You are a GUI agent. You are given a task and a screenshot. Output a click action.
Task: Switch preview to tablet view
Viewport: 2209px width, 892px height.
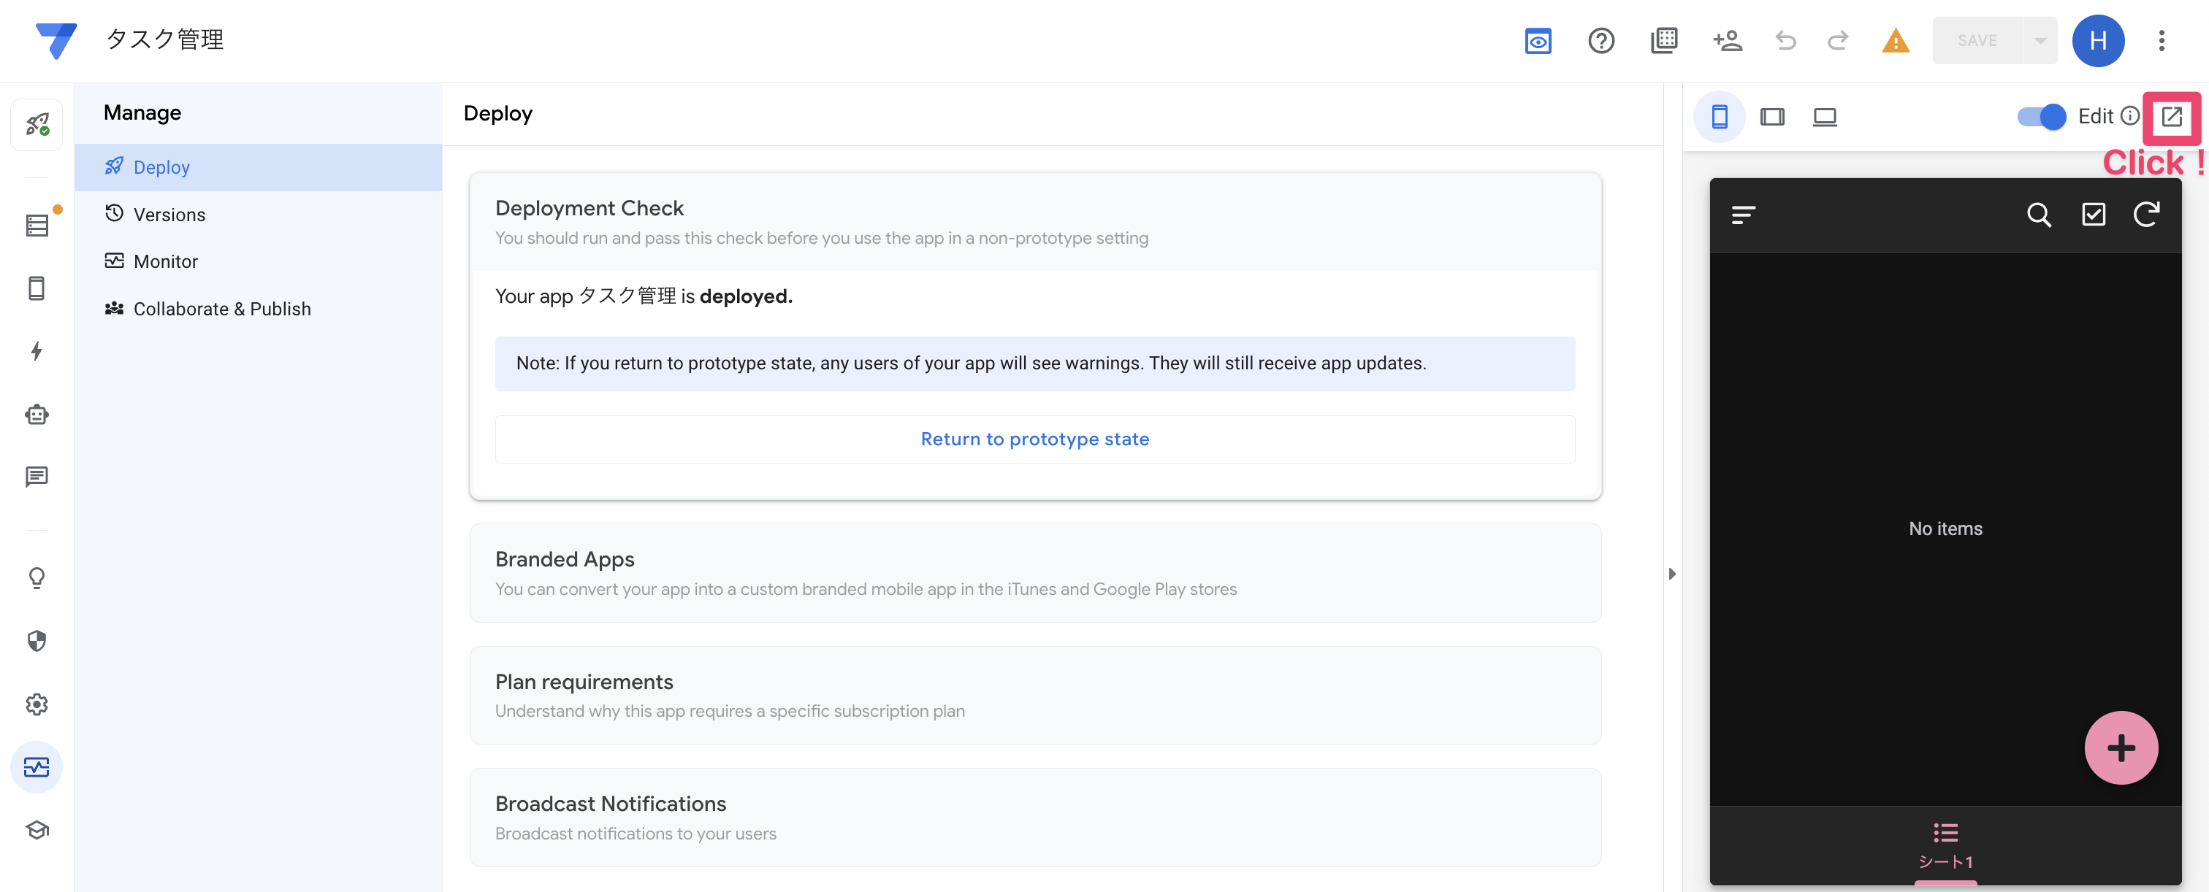click(x=1771, y=117)
